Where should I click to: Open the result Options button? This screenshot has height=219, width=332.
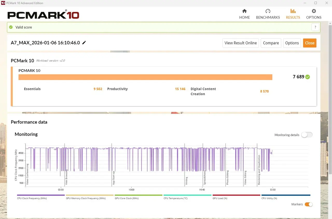click(292, 43)
